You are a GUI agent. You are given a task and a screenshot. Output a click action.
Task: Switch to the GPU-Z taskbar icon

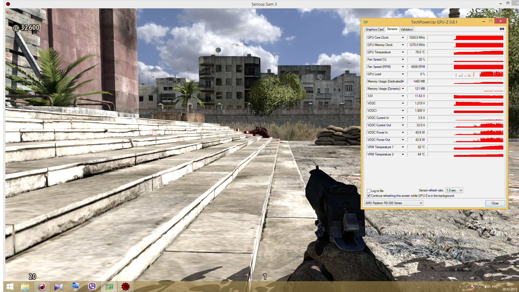[109, 287]
